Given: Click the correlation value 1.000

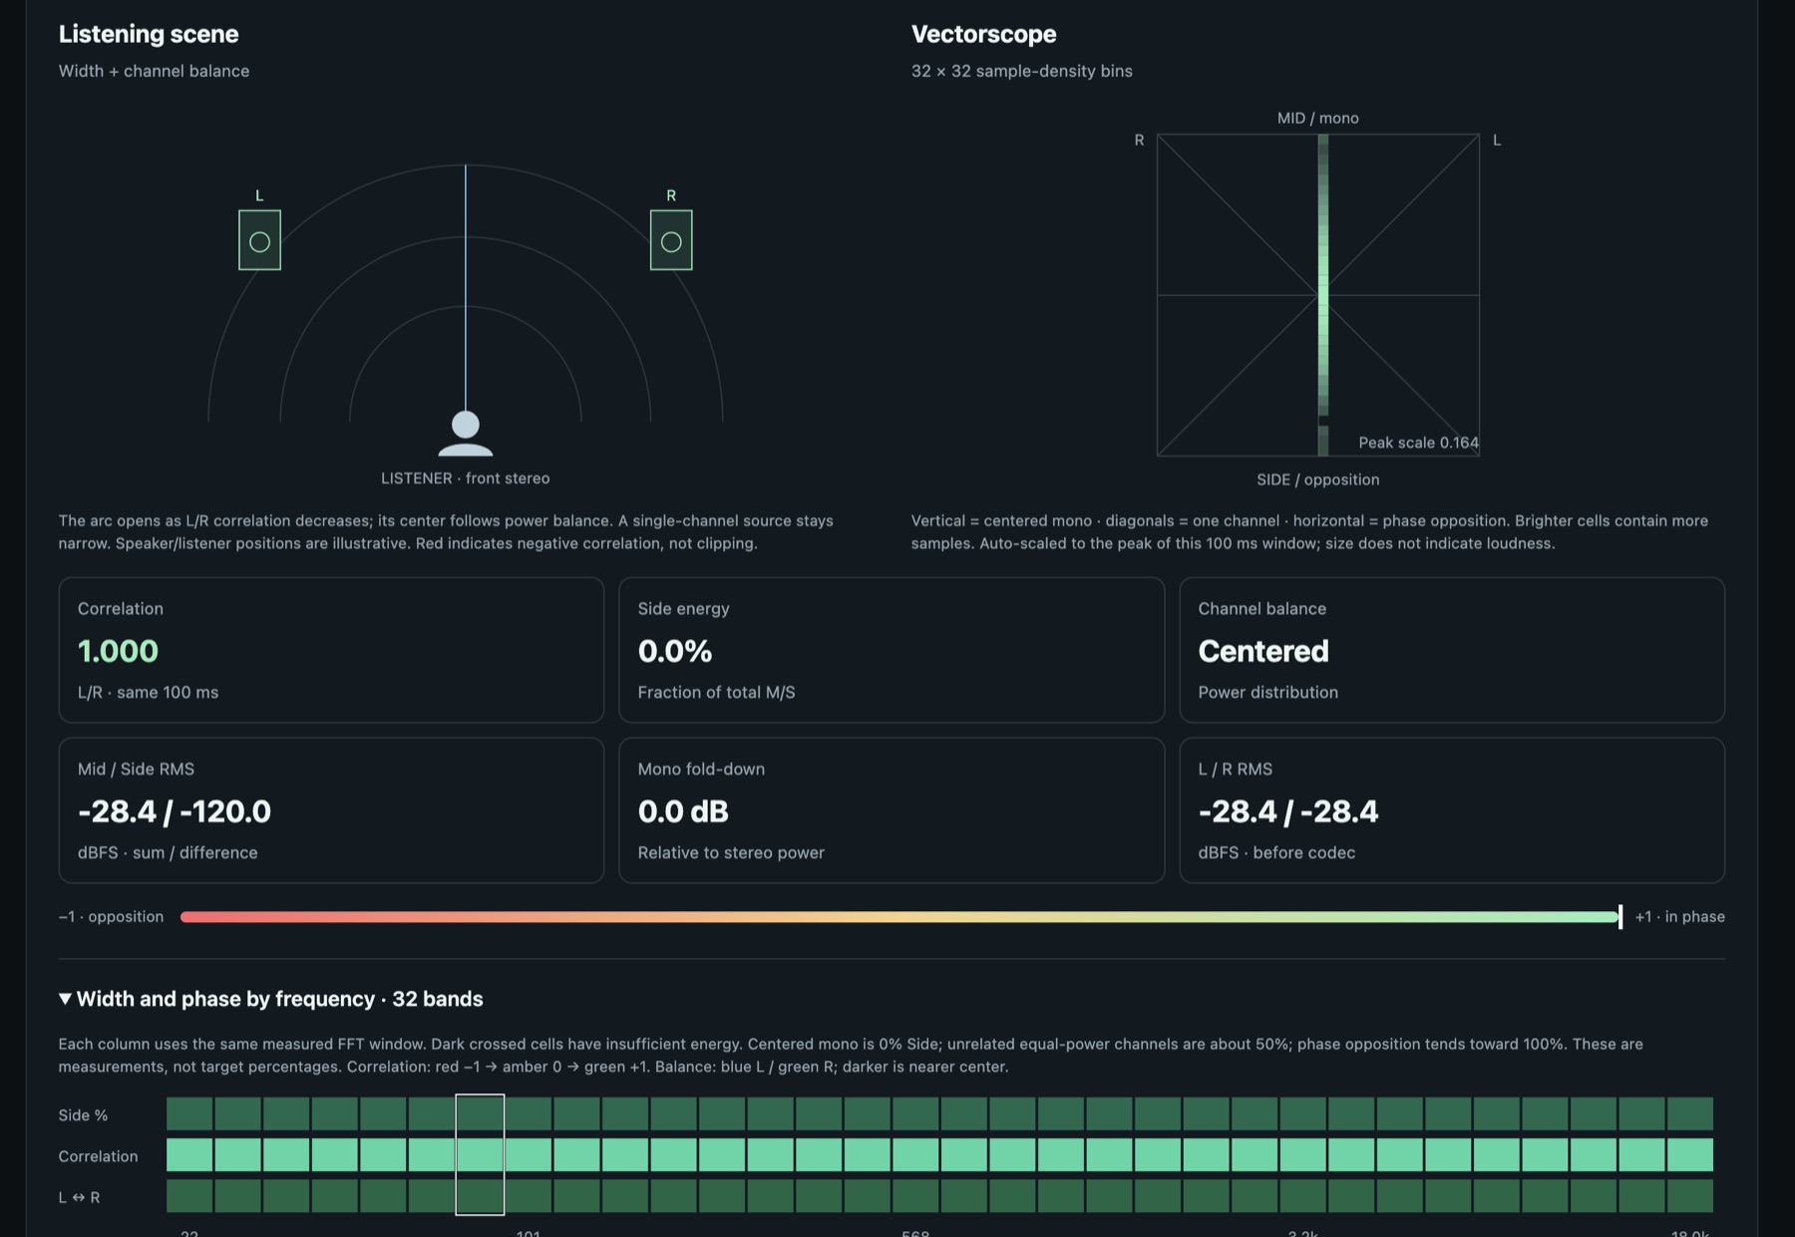Looking at the screenshot, I should [x=118, y=651].
